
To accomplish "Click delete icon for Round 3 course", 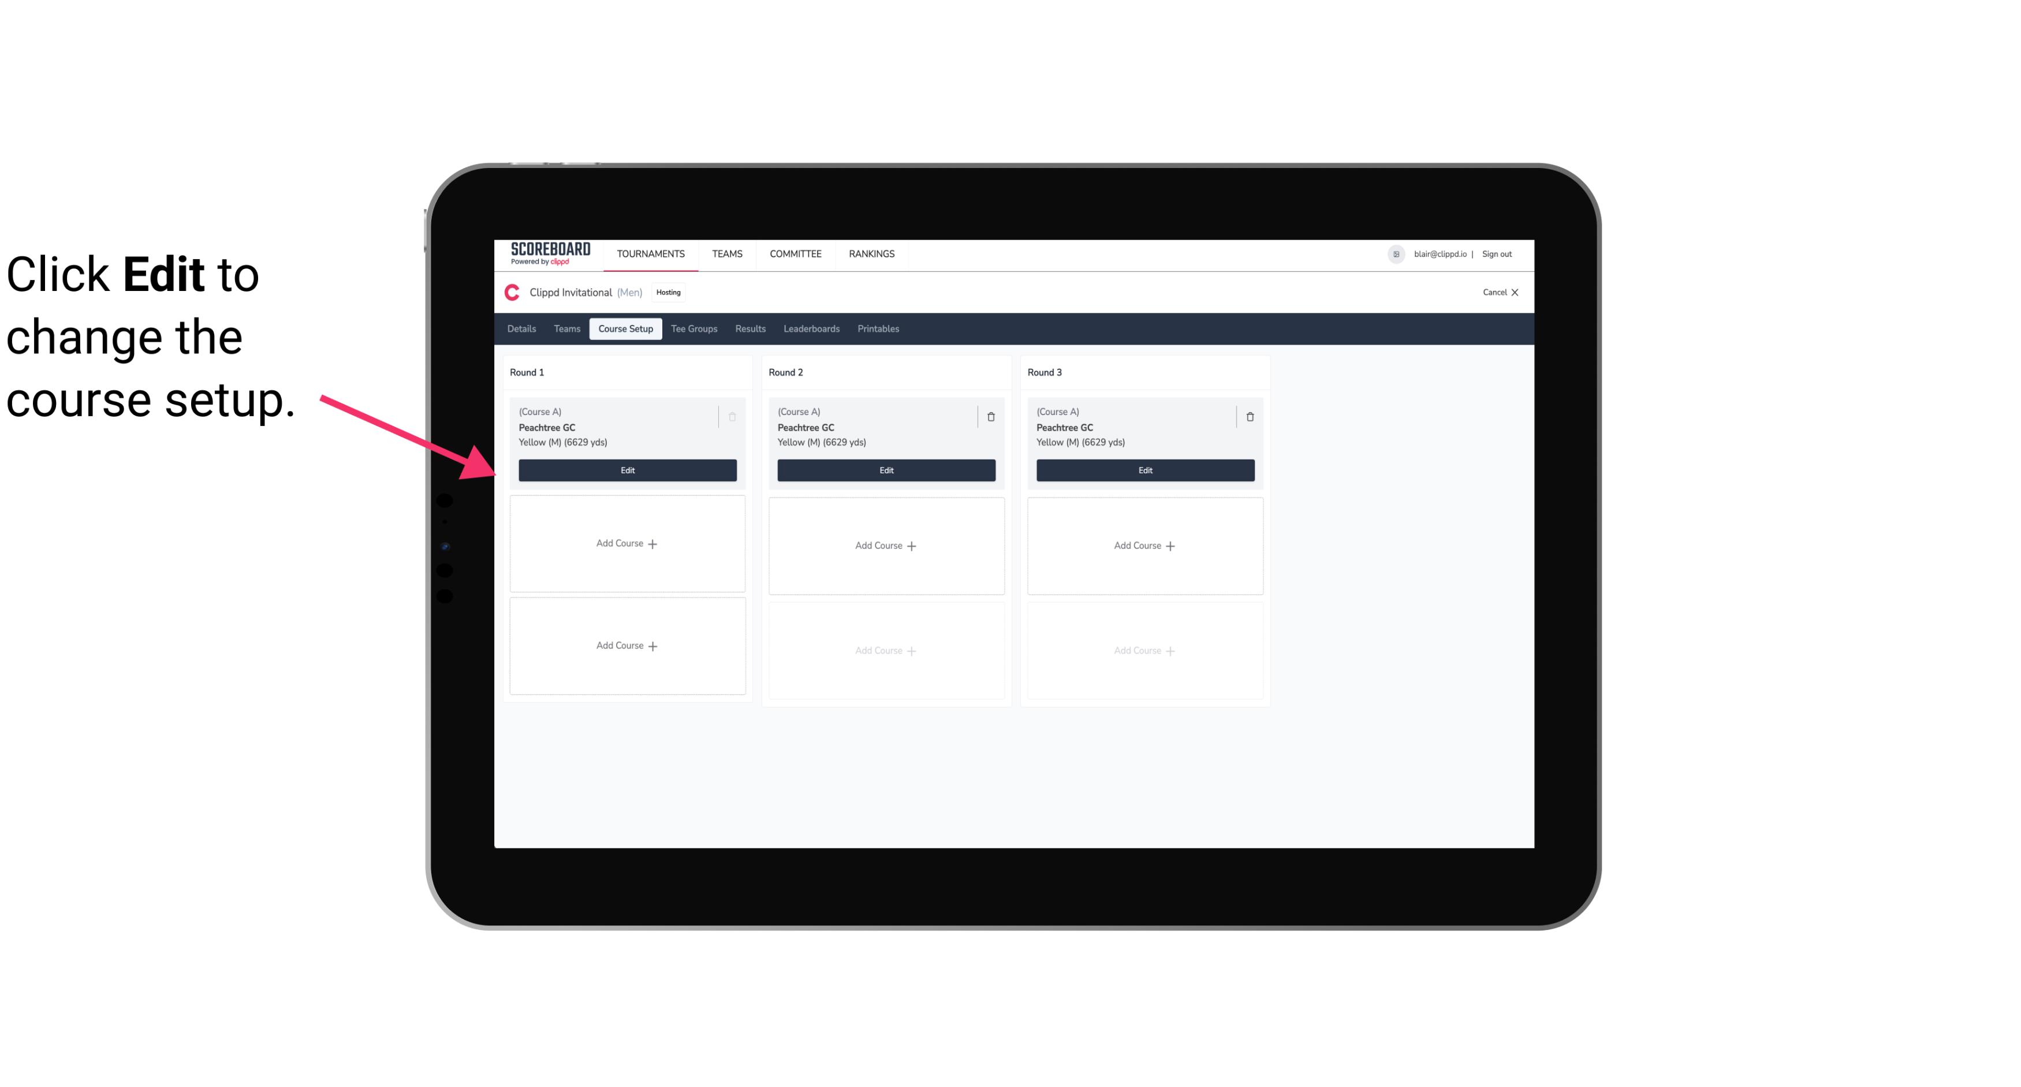I will [1246, 416].
